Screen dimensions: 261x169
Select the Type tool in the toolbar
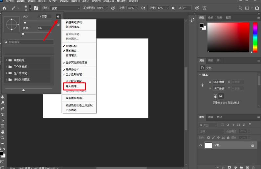pos(3,114)
